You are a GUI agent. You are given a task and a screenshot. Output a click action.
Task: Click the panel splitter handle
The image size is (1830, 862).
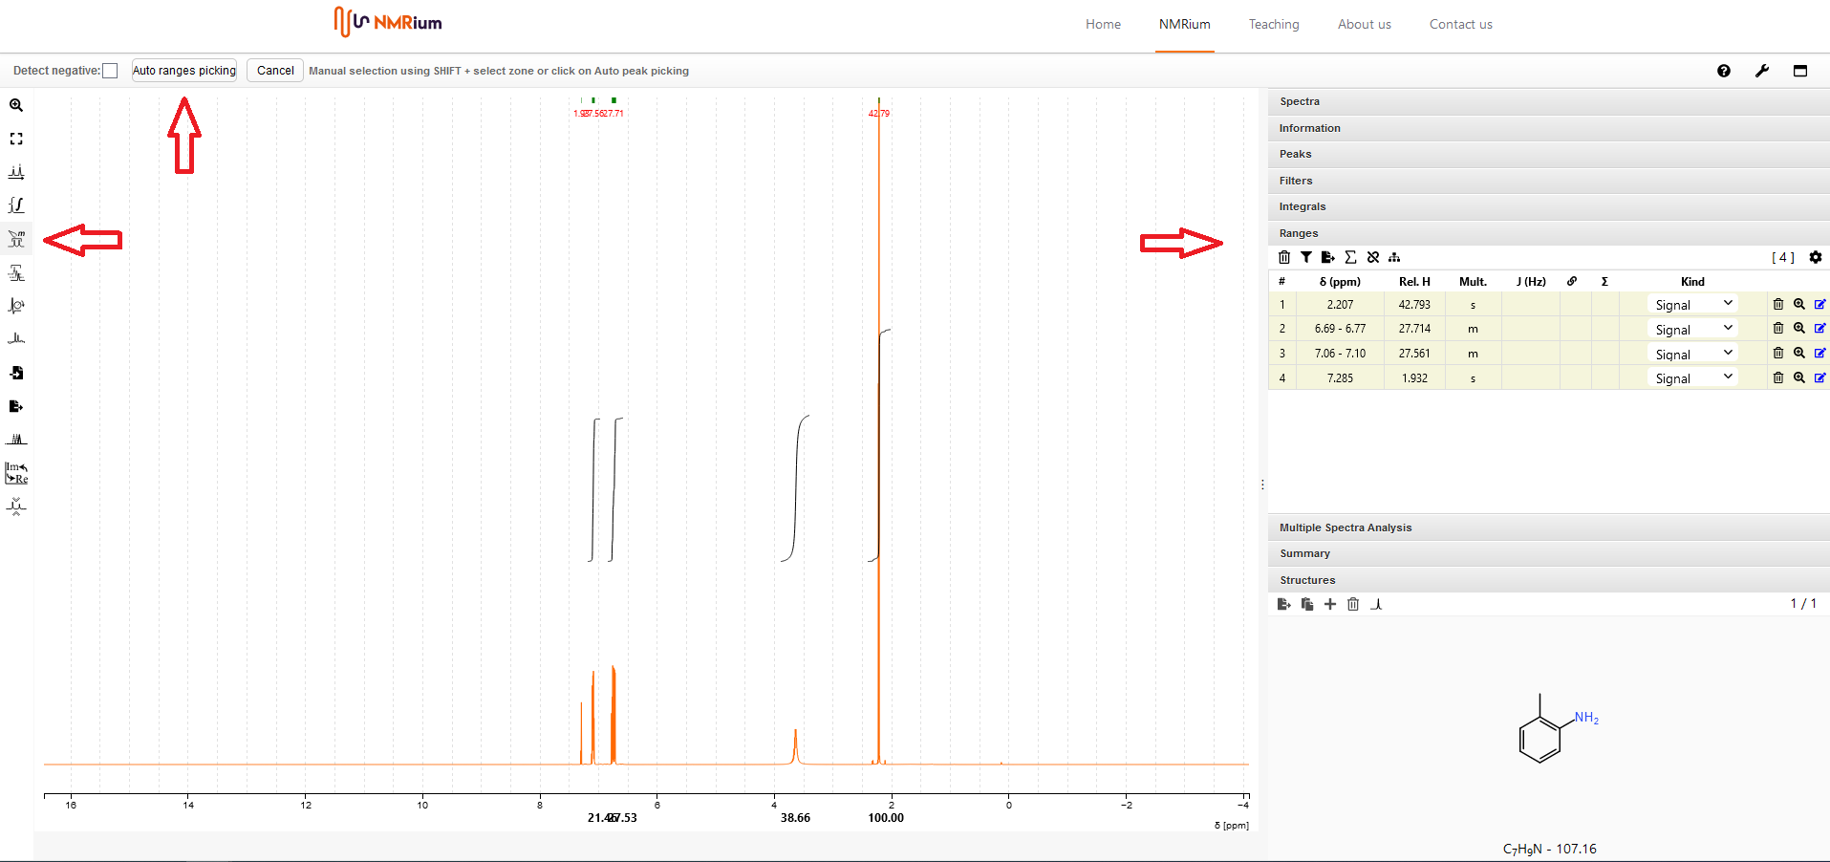coord(1262,485)
